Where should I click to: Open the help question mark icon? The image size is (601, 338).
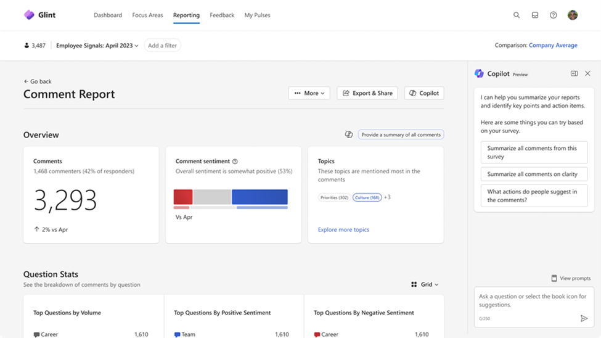click(554, 15)
